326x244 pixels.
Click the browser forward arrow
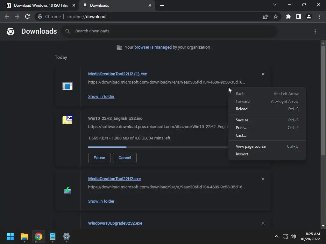(17, 17)
